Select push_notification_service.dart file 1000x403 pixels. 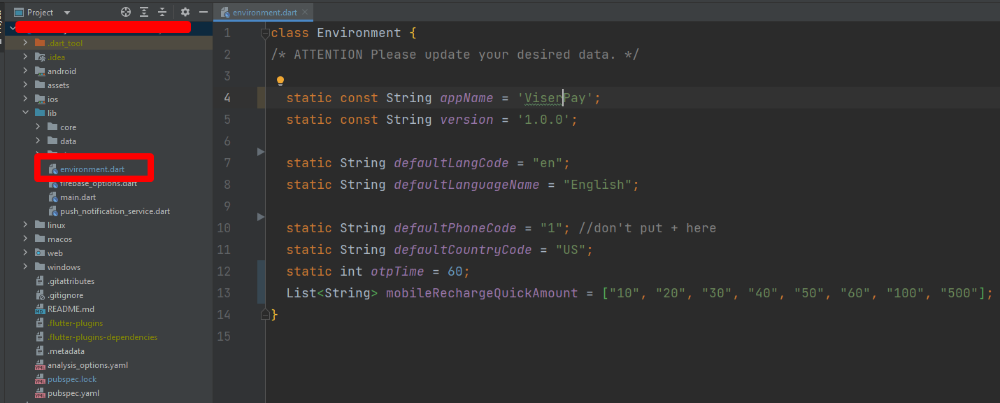115,211
